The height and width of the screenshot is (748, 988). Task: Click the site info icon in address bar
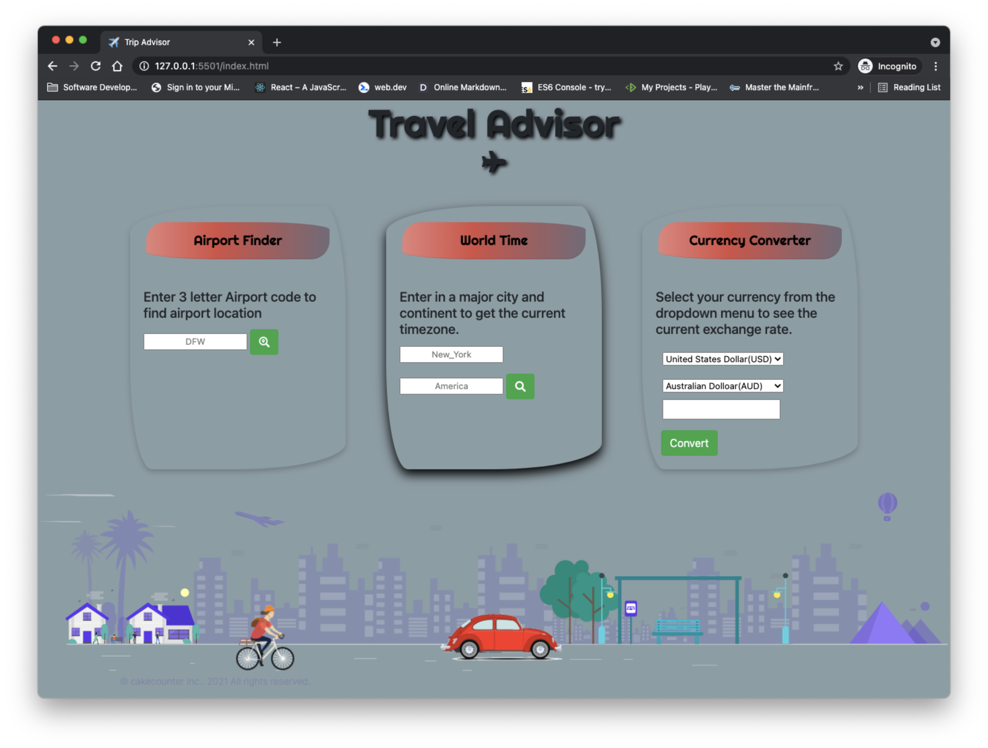(x=144, y=66)
